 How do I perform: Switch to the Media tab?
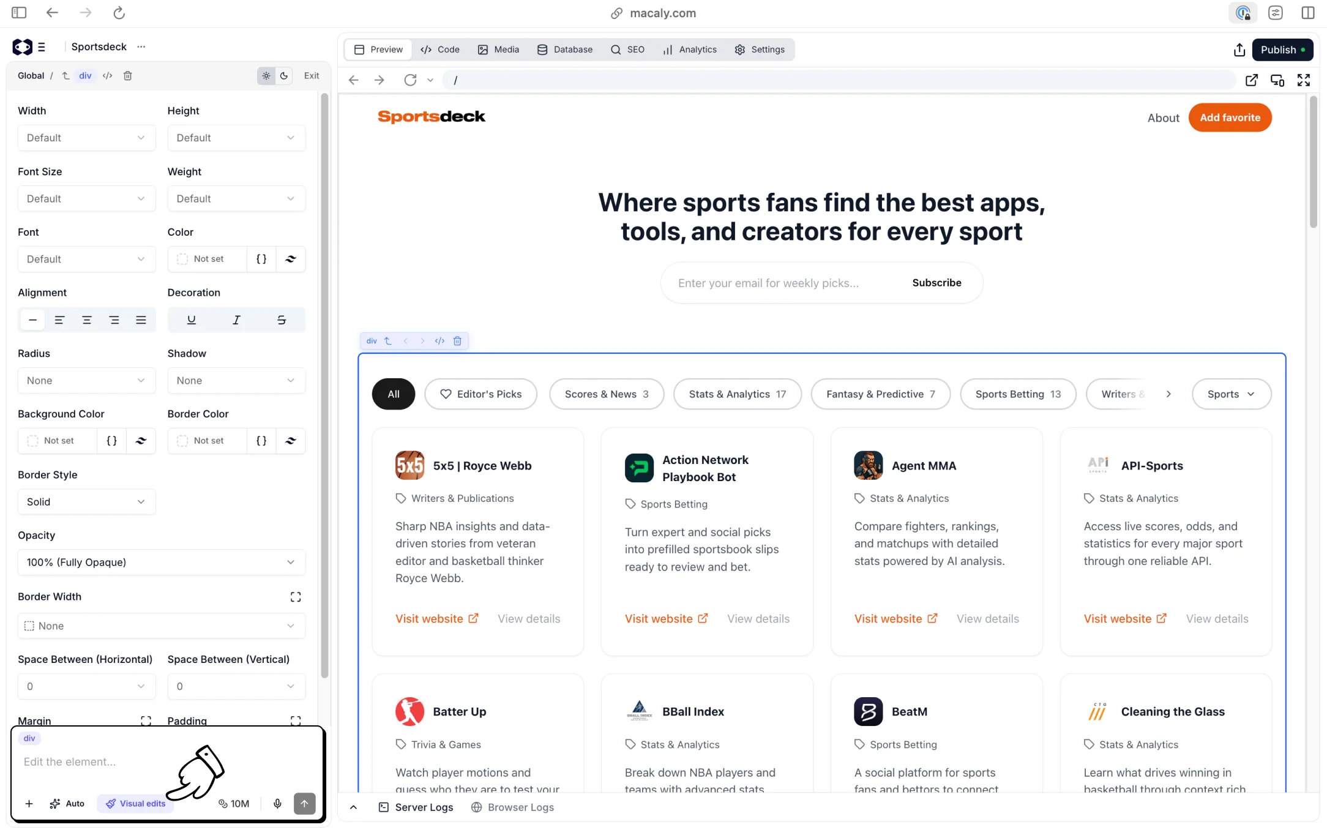[x=499, y=50]
